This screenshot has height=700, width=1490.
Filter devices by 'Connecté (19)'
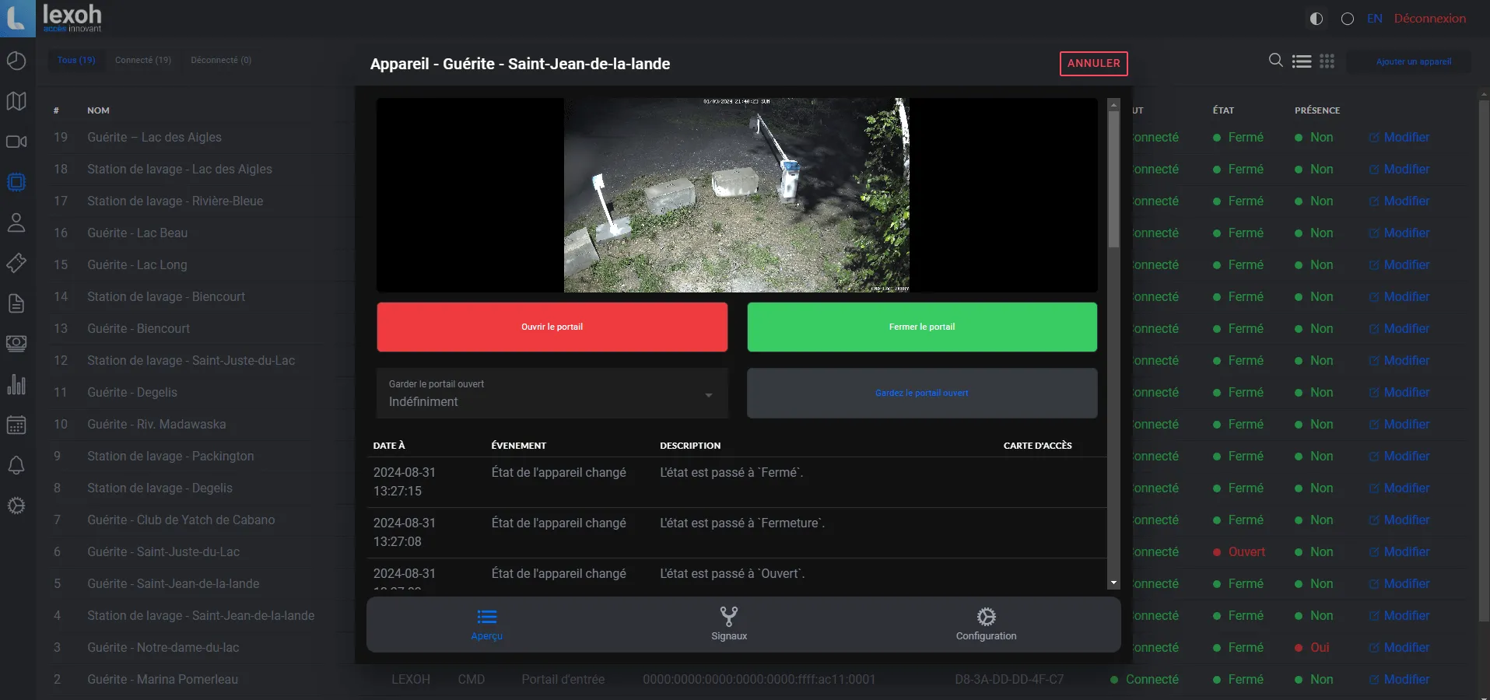tap(142, 60)
